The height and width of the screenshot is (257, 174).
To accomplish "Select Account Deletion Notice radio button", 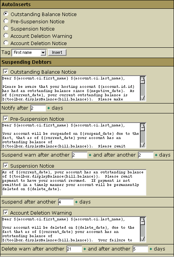I will point(6,43).
